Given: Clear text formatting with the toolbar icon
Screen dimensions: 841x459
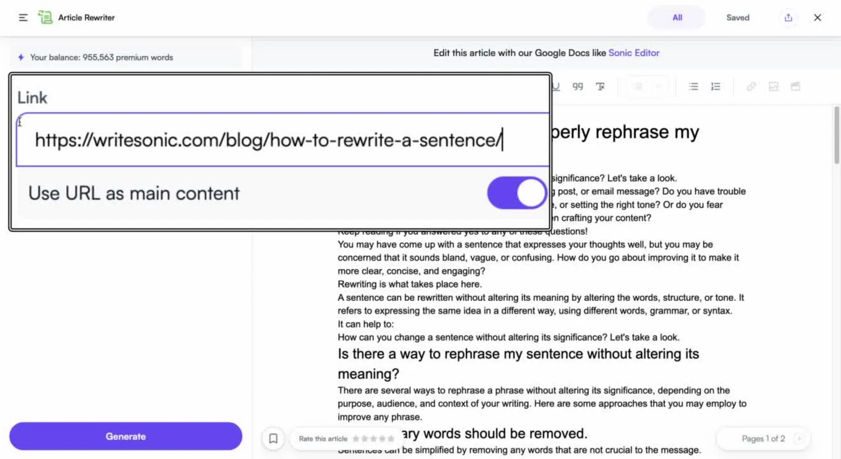Looking at the screenshot, I should tap(600, 87).
